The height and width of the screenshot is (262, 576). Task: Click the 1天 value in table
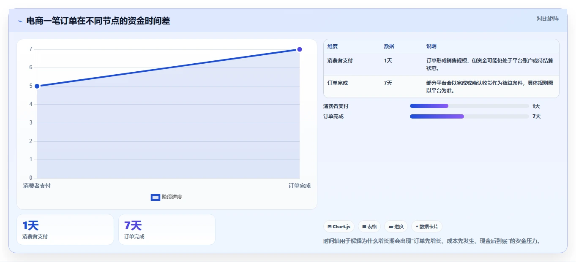pyautogui.click(x=388, y=61)
